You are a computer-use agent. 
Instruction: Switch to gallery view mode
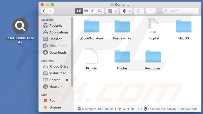pyautogui.click(x=100, y=11)
